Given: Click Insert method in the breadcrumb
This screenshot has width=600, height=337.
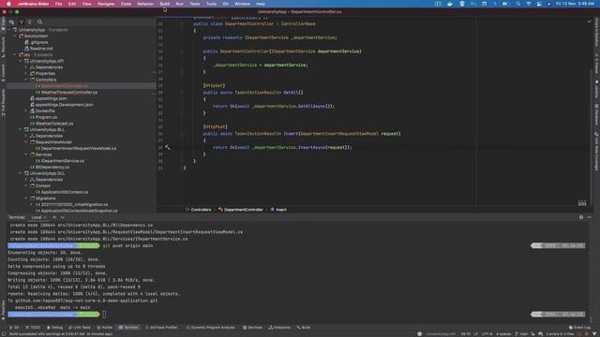Looking at the screenshot, I should 281,210.
